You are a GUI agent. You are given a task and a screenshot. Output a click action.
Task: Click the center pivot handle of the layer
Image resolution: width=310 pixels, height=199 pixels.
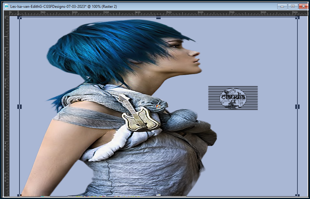point(158,107)
